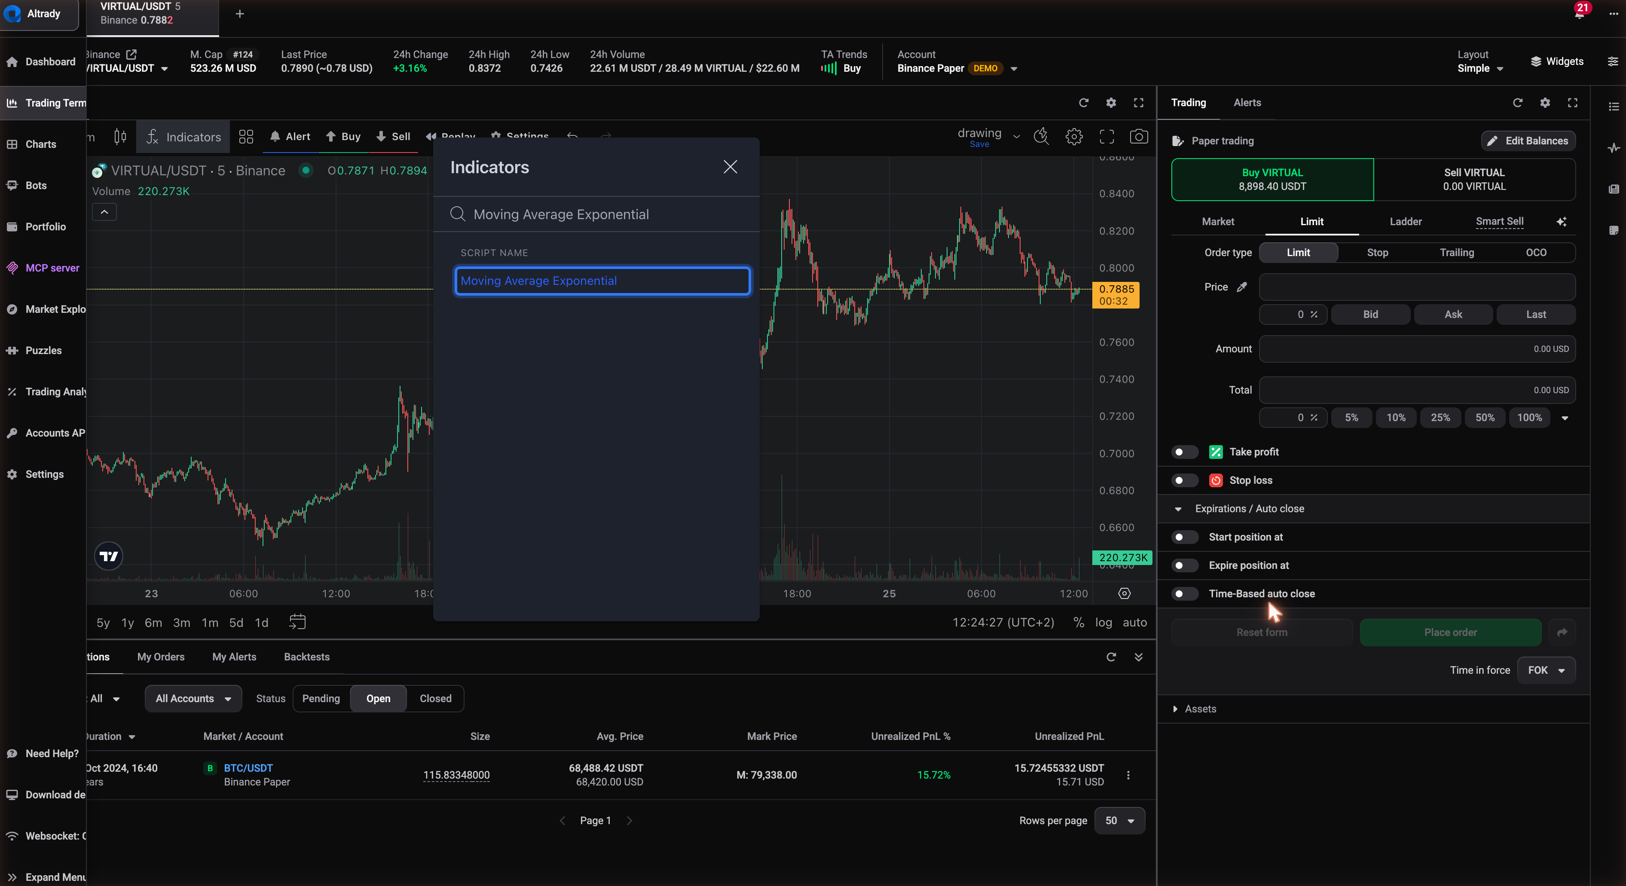Click the Edit Balances button
Image resolution: width=1626 pixels, height=886 pixels.
pyautogui.click(x=1528, y=141)
